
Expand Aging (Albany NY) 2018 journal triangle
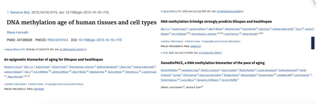coord(5,49)
